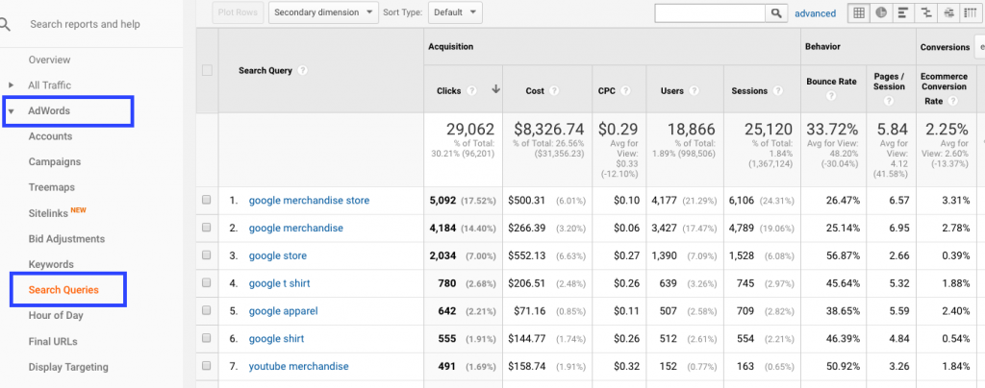Click the Search reports and help field
The height and width of the screenshot is (388, 985).
pos(85,24)
